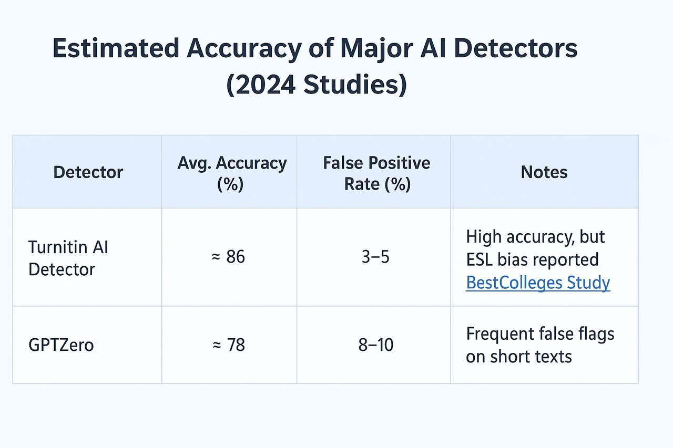Click the Turnitin AI Detector row label
Screen dimensions: 673x448
(68, 258)
